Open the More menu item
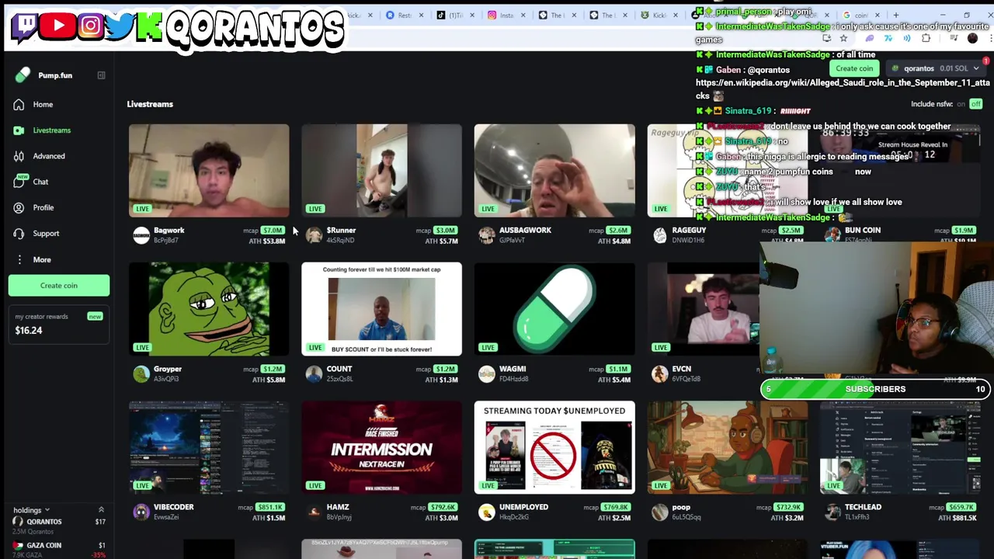994x559 pixels. (x=58, y=259)
